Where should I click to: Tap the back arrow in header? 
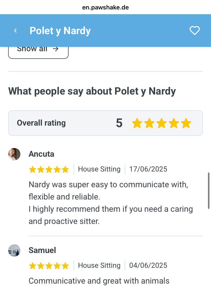(x=15, y=31)
